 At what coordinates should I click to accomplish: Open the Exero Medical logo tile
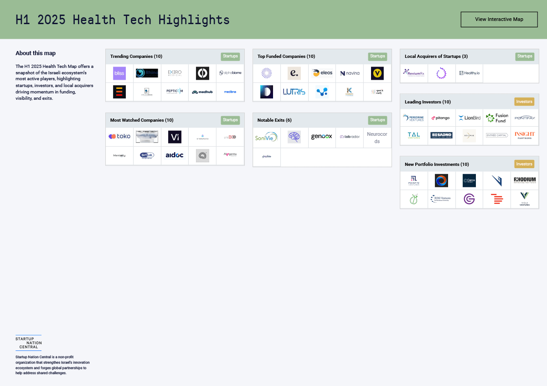point(175,73)
